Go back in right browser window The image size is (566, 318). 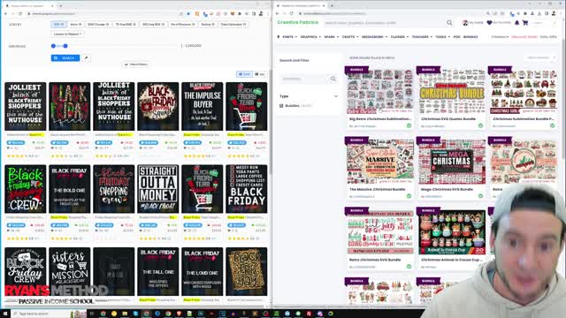point(277,14)
